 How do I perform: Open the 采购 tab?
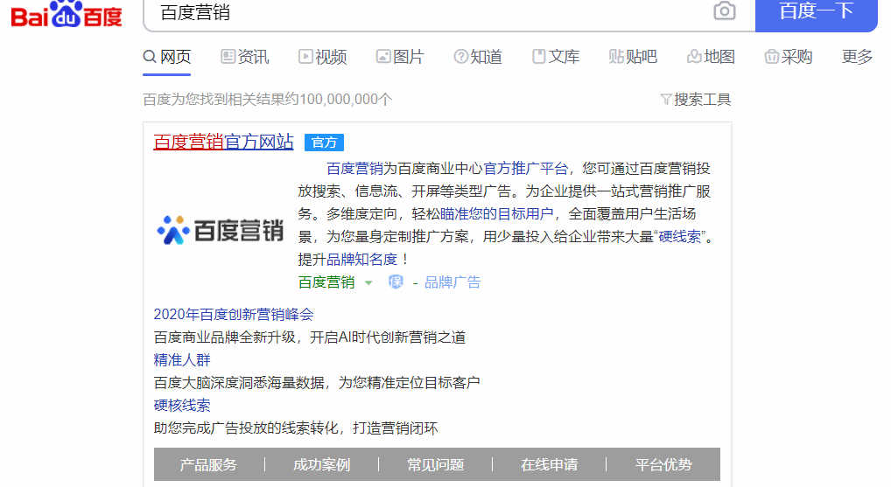pyautogui.click(x=788, y=57)
